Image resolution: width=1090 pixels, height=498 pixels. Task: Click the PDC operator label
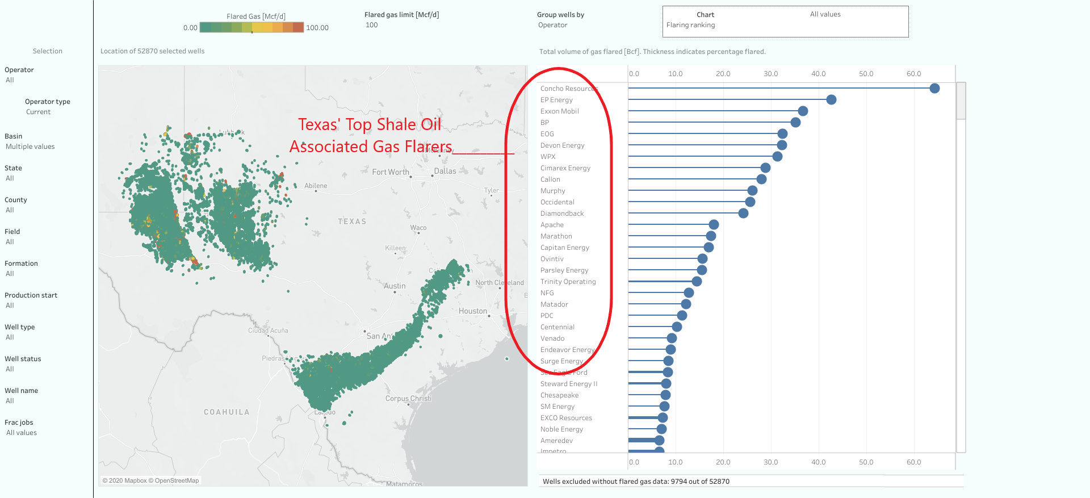(547, 316)
